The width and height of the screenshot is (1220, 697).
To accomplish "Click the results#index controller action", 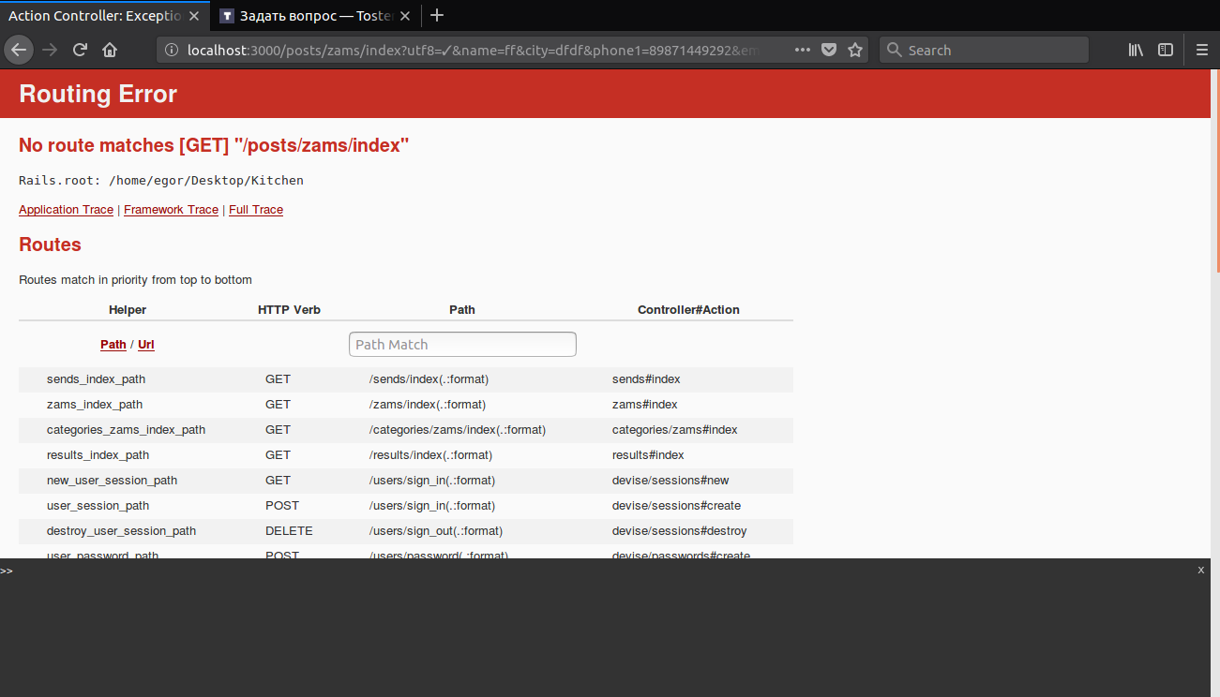I will click(648, 455).
